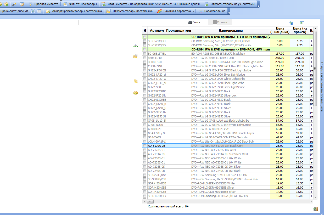The width and height of the screenshot is (324, 215).
Task: Click the excel sheet icon after price.xls
Action: [x=33, y=11]
